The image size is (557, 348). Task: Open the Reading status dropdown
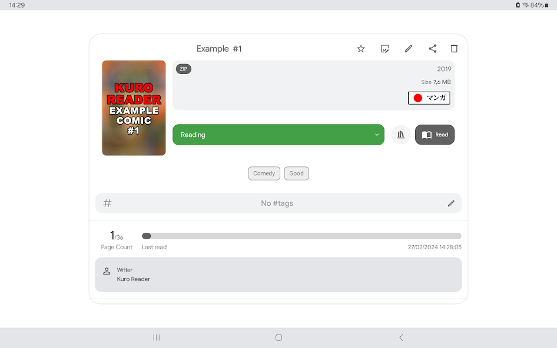coord(278,135)
